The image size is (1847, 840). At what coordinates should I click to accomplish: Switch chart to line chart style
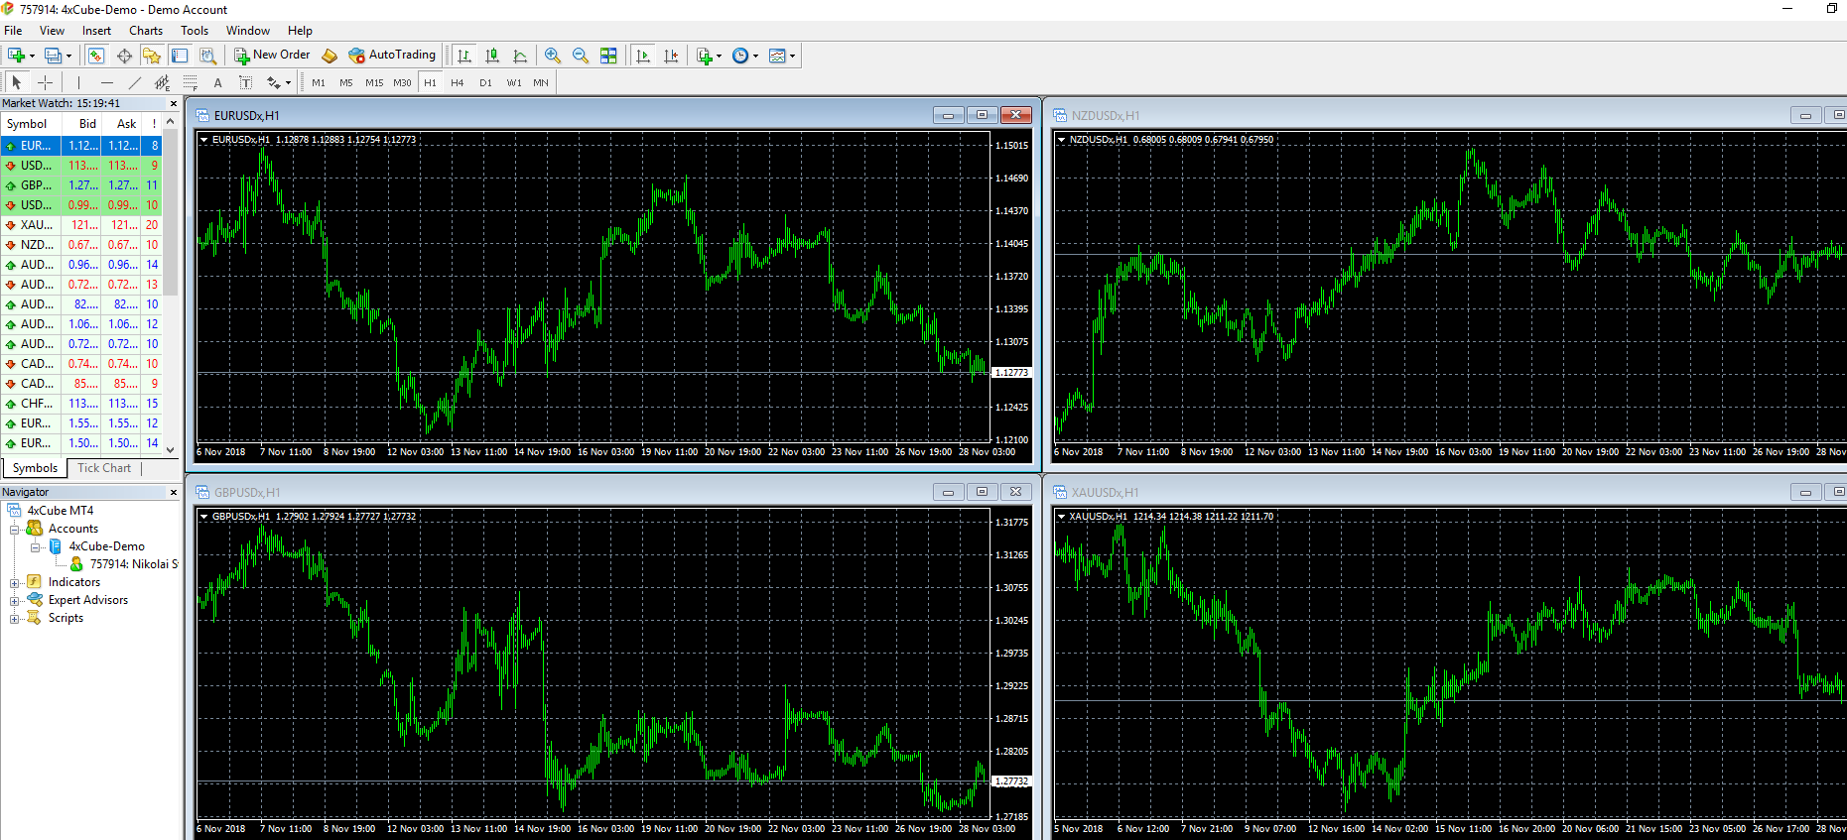(520, 56)
